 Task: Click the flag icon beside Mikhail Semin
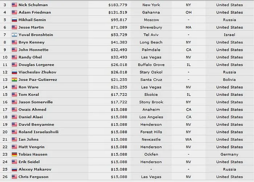click(x=15, y=20)
